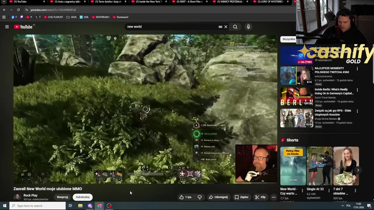Open options for Najlepsze Momenty Polskiego Twitcha video
This screenshot has height=210, width=374.
point(357,69)
